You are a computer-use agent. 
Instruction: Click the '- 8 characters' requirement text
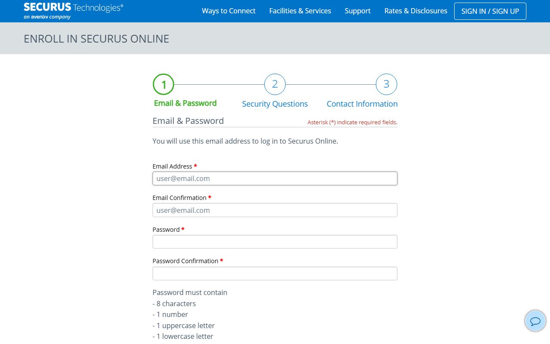(x=174, y=304)
